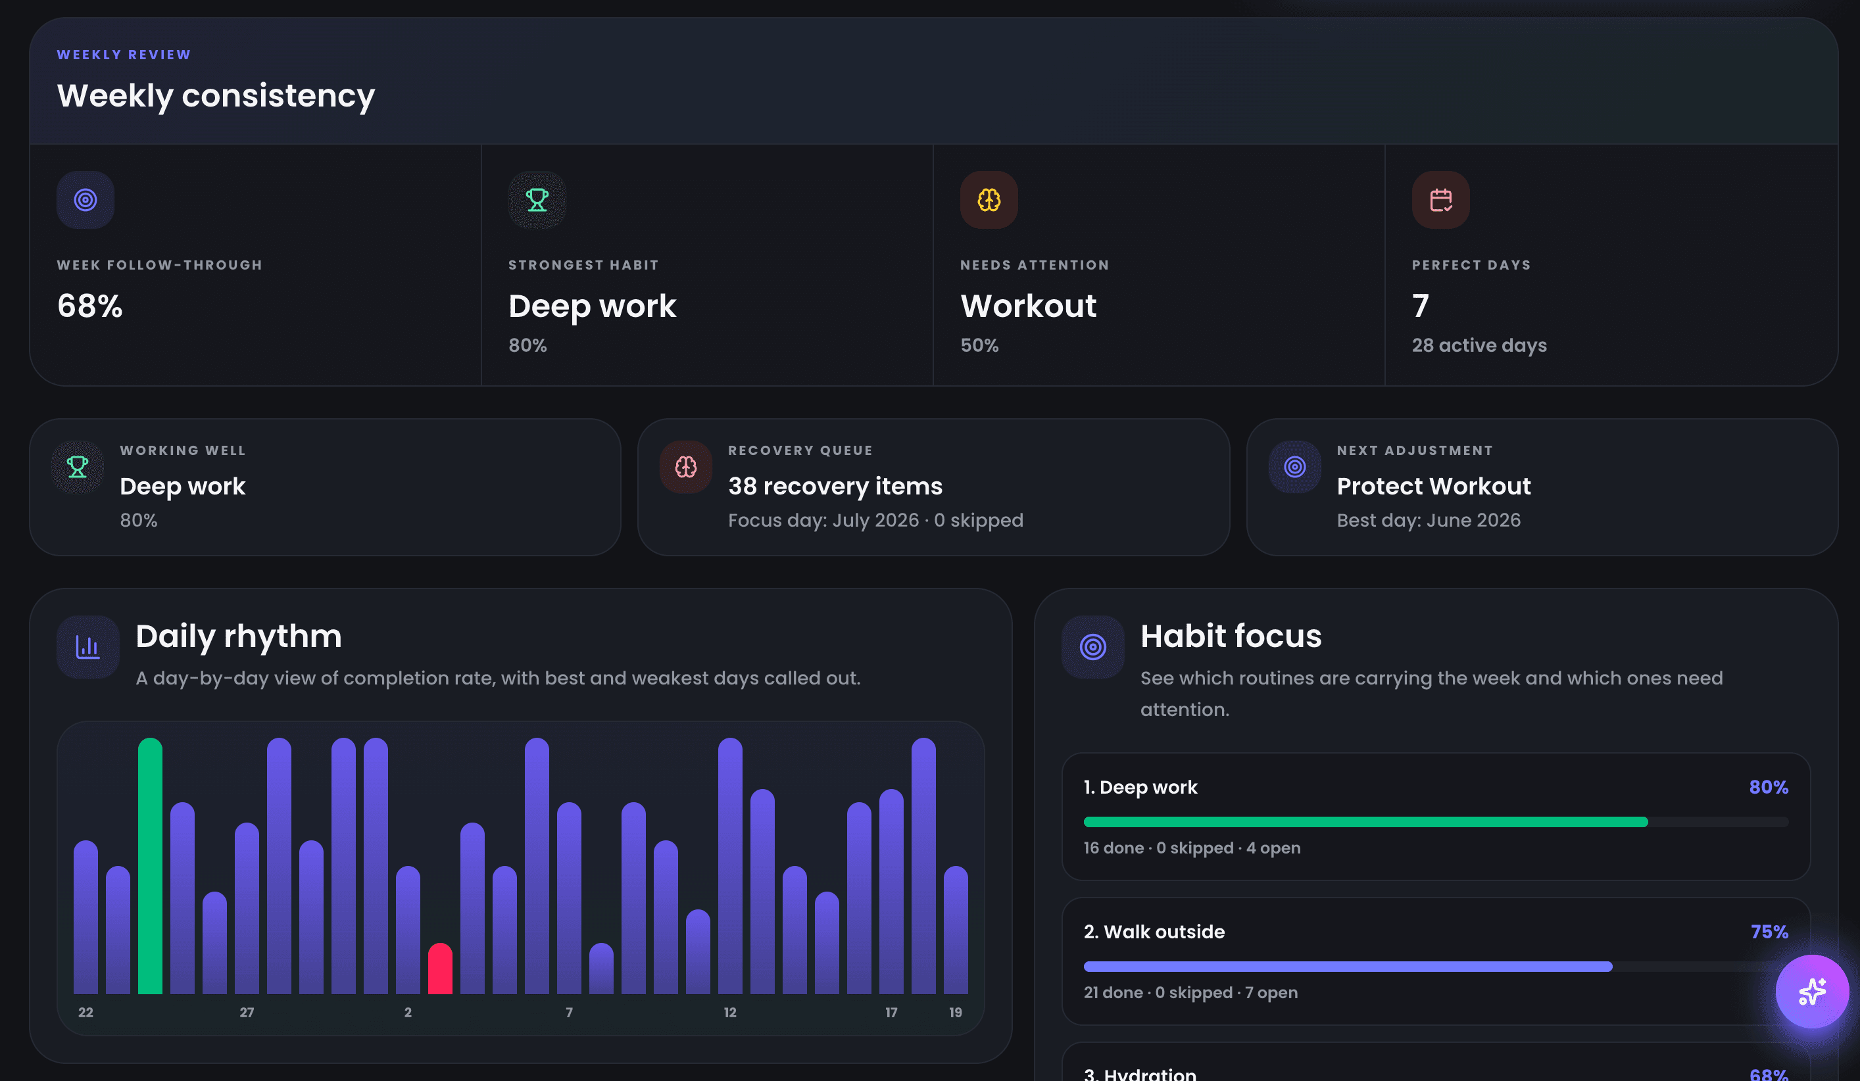
Task: Click the bar chart icon beside Daily rhythm
Action: point(88,647)
